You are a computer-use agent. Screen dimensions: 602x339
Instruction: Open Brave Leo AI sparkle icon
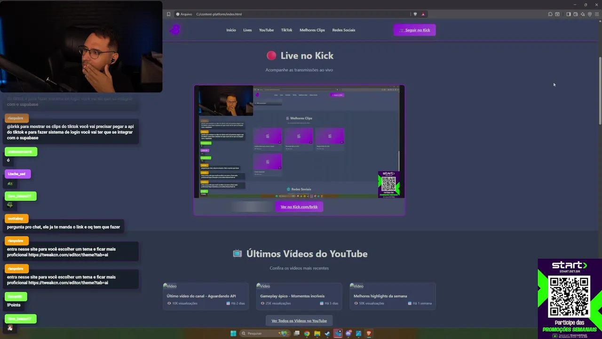click(x=582, y=14)
